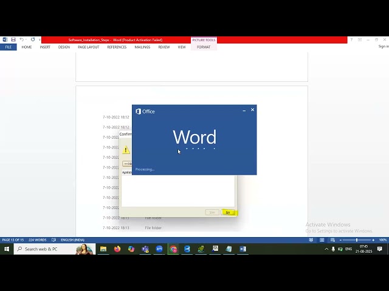Click ENGLISH (INDIA) language indicator
The width and height of the screenshot is (389, 291).
pyautogui.click(x=72, y=240)
